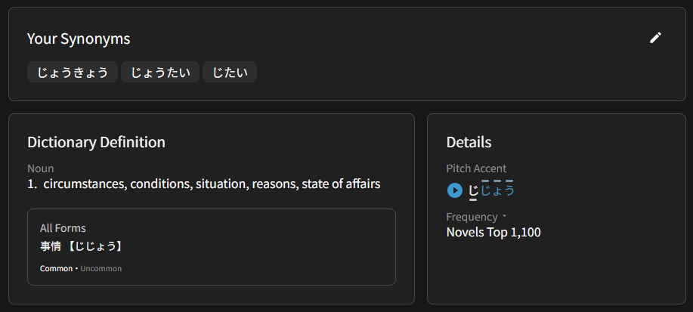Play the pitch accent audio
Screen dimensions: 693x312
click(454, 190)
